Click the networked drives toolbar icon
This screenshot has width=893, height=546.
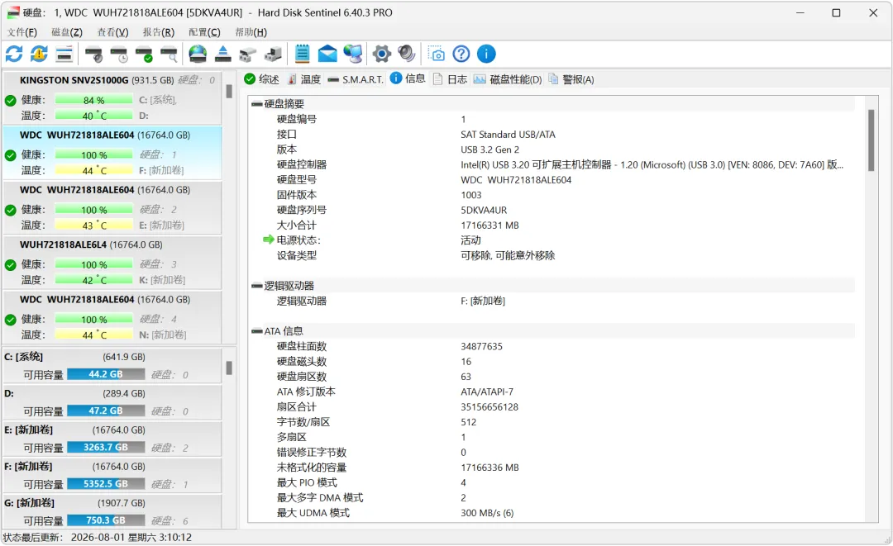click(274, 55)
